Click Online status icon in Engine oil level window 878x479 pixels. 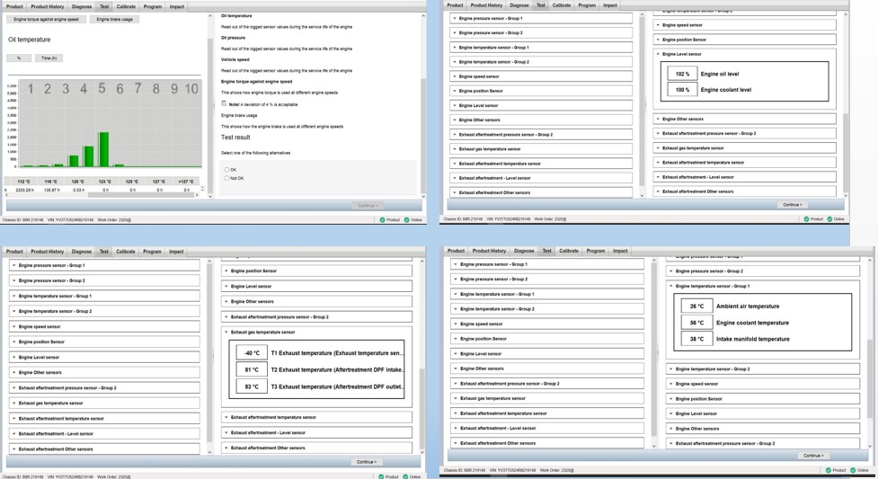pyautogui.click(x=829, y=219)
